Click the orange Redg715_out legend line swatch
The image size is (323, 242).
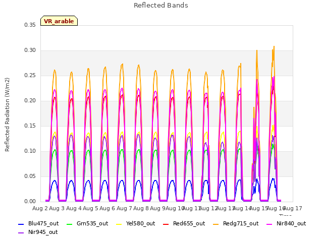pos(216,224)
